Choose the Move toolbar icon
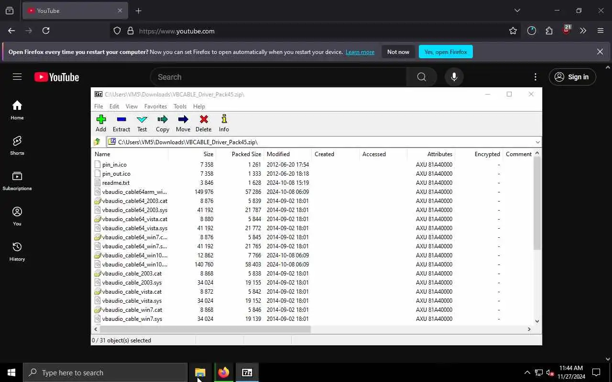The image size is (612, 382). pyautogui.click(x=183, y=123)
